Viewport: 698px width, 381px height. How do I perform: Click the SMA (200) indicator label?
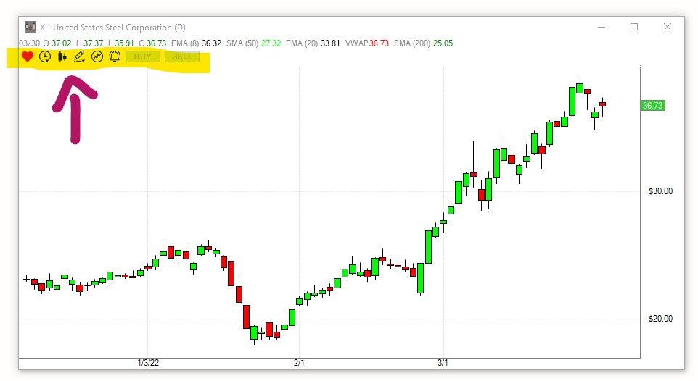click(411, 43)
